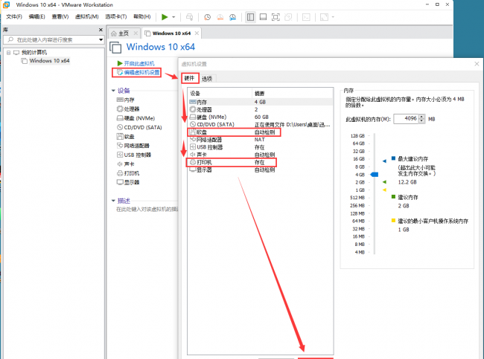Select CD/DVD (SATA) row in hardware list
Image resolution: width=484 pixels, height=359 pixels.
click(261, 124)
